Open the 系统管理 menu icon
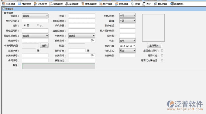 pos(117,4)
